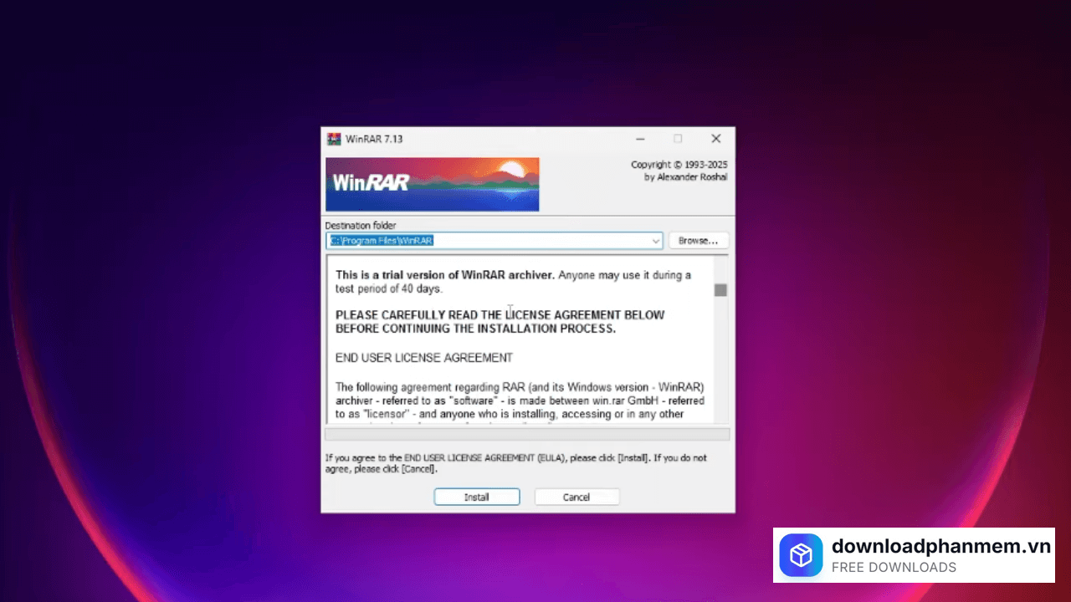The image size is (1071, 602).
Task: Click the scrollbar track below the thumb
Action: pyautogui.click(x=720, y=368)
